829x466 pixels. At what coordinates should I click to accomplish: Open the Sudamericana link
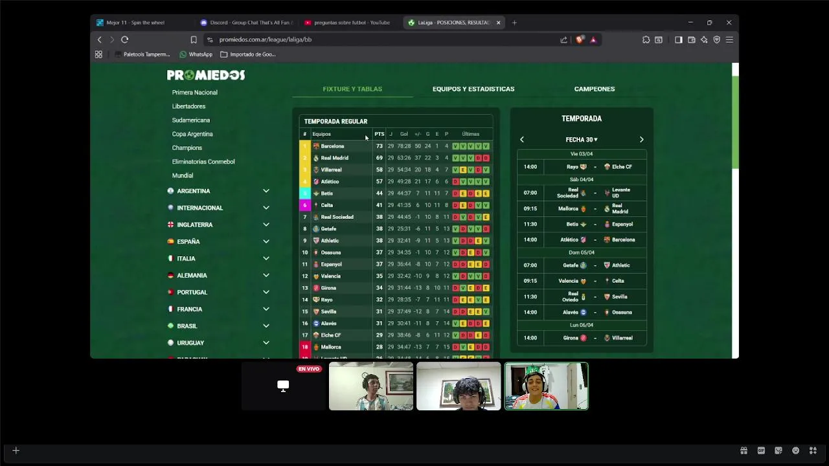[191, 120]
